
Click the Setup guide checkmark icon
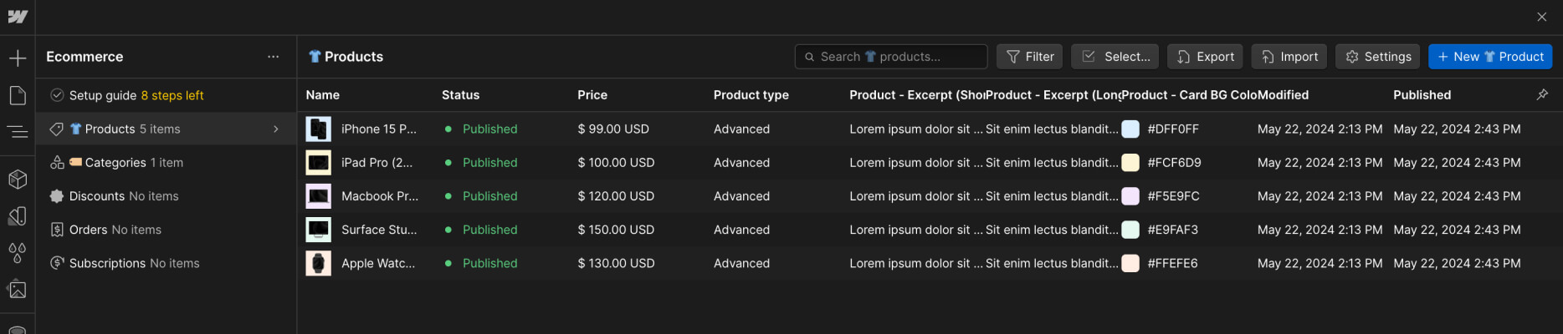pyautogui.click(x=57, y=95)
